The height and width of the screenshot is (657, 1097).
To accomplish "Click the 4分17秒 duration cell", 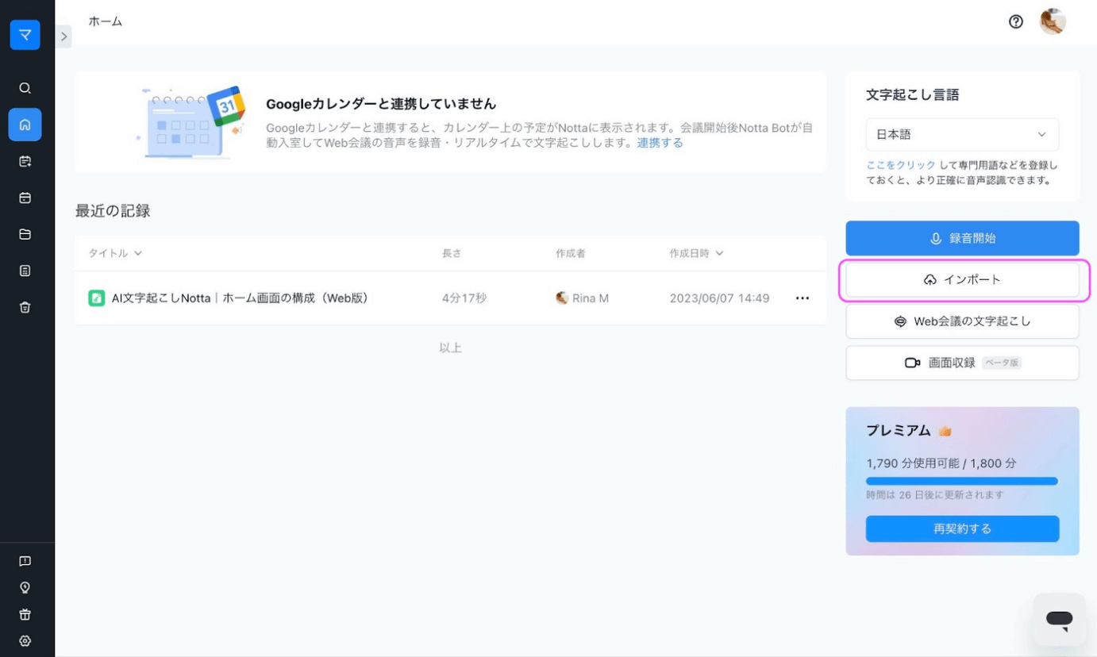I will (464, 298).
